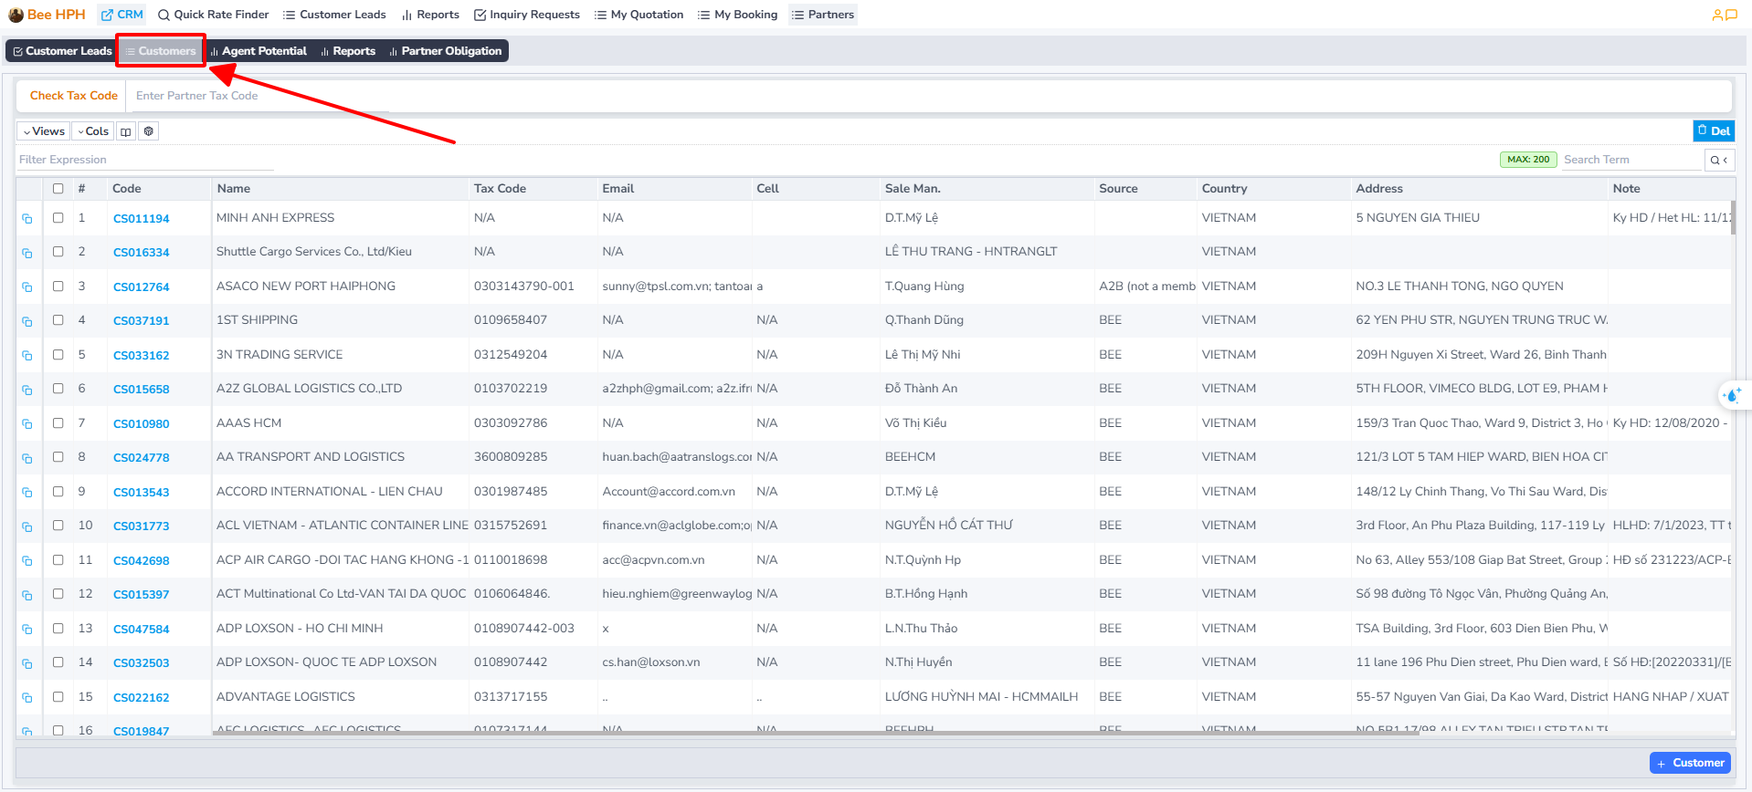Screen dimensions: 1752x792
Task: Open the chat message icon
Action: click(x=1731, y=15)
